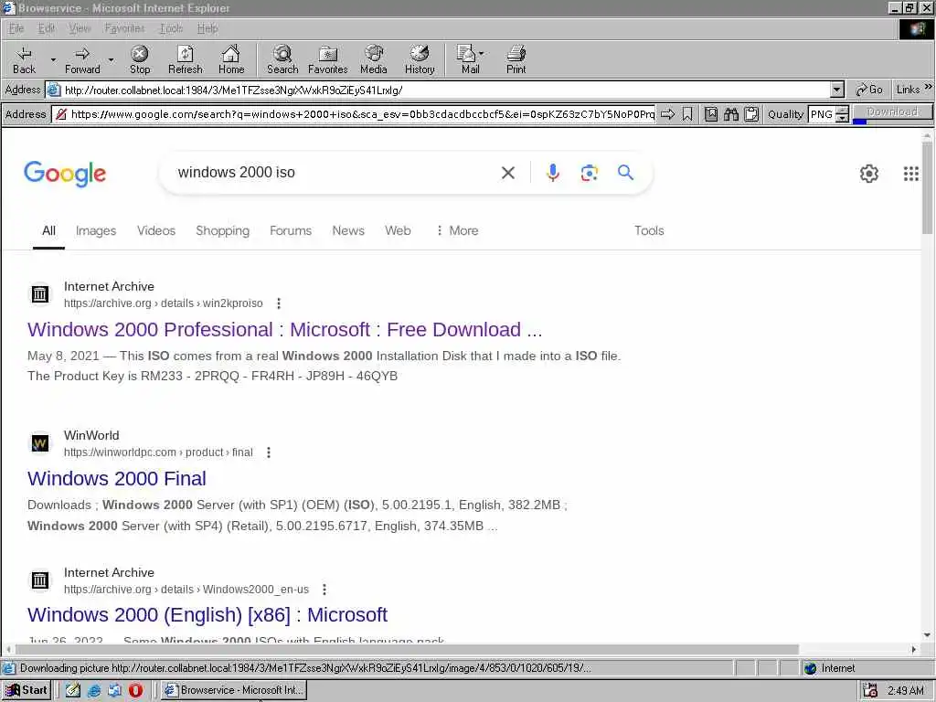Open the Edit menu
936x702 pixels.
tap(46, 28)
